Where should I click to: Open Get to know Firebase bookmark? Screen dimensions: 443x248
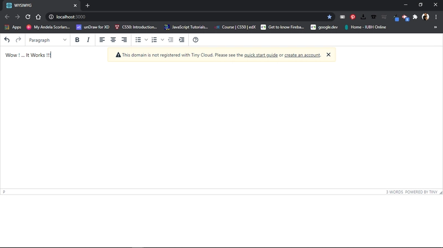click(x=282, y=27)
